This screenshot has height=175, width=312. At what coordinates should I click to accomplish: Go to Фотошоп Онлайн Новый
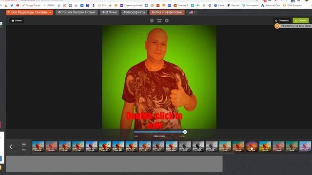pos(77,12)
